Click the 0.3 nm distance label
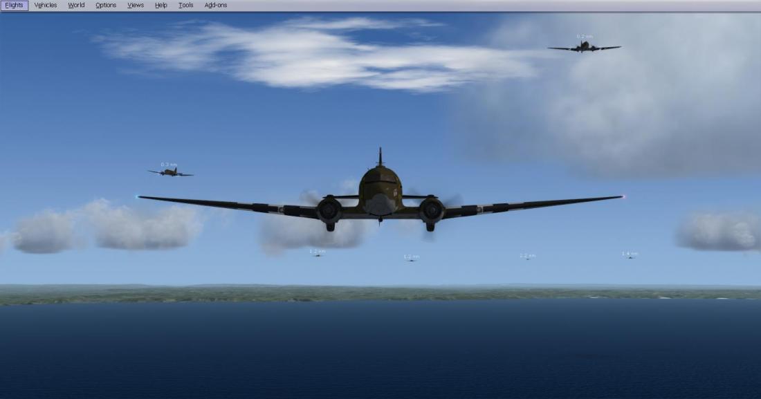 tap(169, 164)
